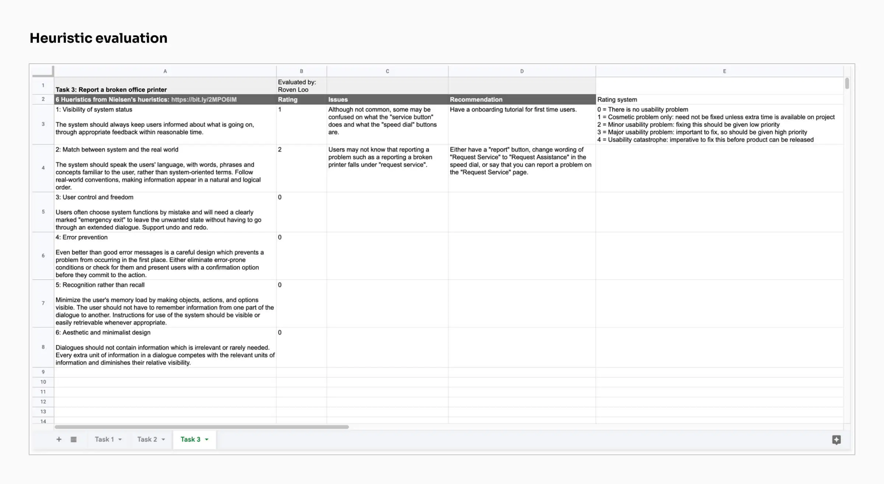Viewport: 884px width, 484px height.
Task: Expand Task 3 tab dropdown arrow
Action: pos(207,439)
